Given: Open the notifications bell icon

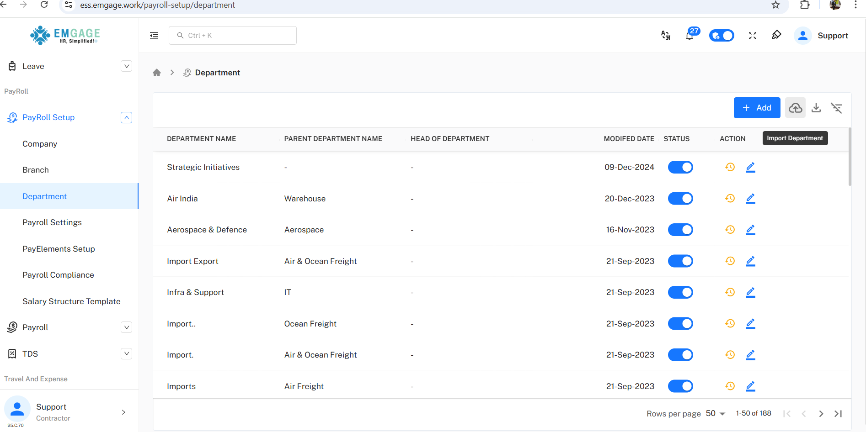Looking at the screenshot, I should click(x=690, y=36).
